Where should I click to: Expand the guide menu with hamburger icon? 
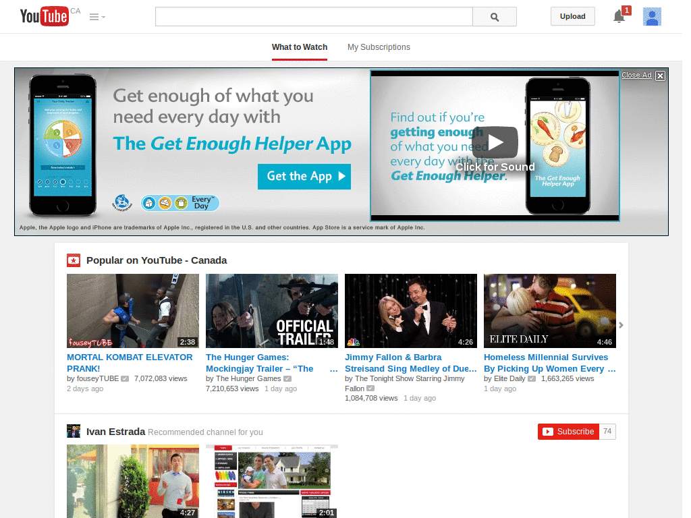click(x=97, y=17)
